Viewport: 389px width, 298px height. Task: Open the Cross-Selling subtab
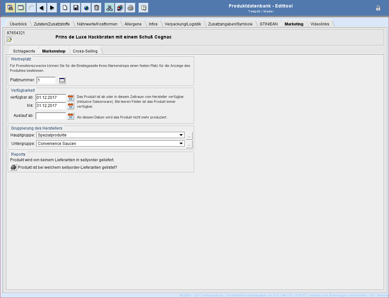click(x=85, y=51)
